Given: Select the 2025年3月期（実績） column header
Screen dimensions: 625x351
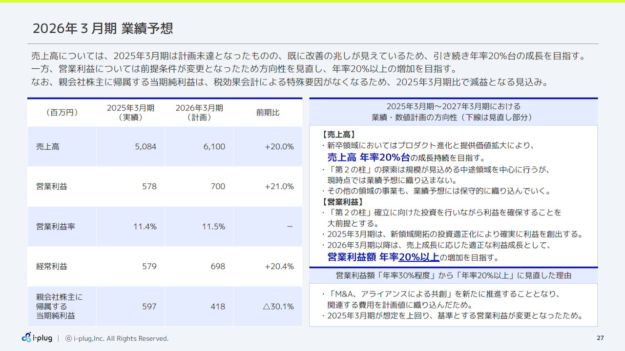Looking at the screenshot, I should point(130,113).
